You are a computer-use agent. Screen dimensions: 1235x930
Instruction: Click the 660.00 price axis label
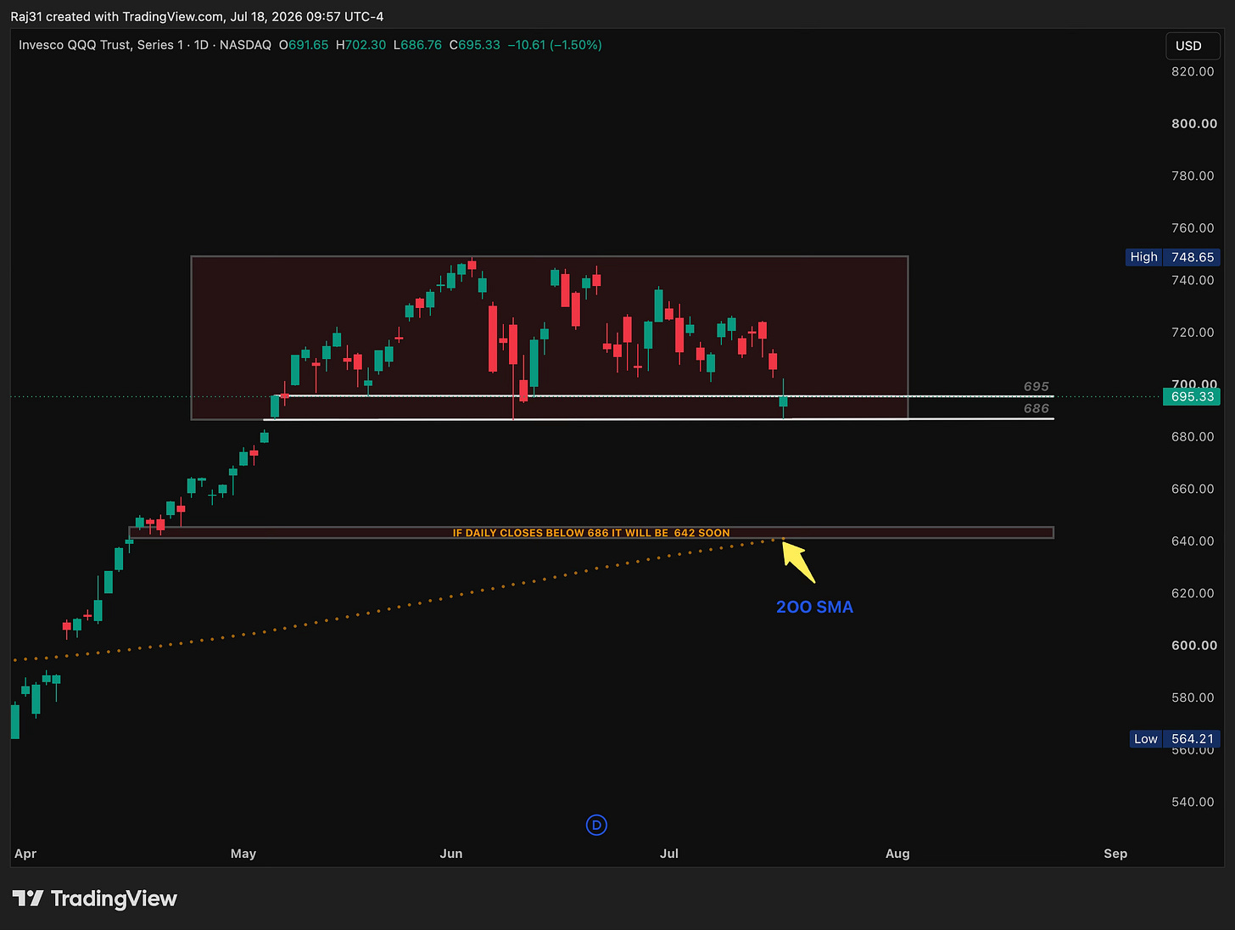coord(1193,489)
